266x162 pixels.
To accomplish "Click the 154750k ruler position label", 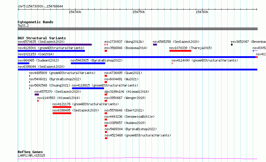I will click(139, 12).
